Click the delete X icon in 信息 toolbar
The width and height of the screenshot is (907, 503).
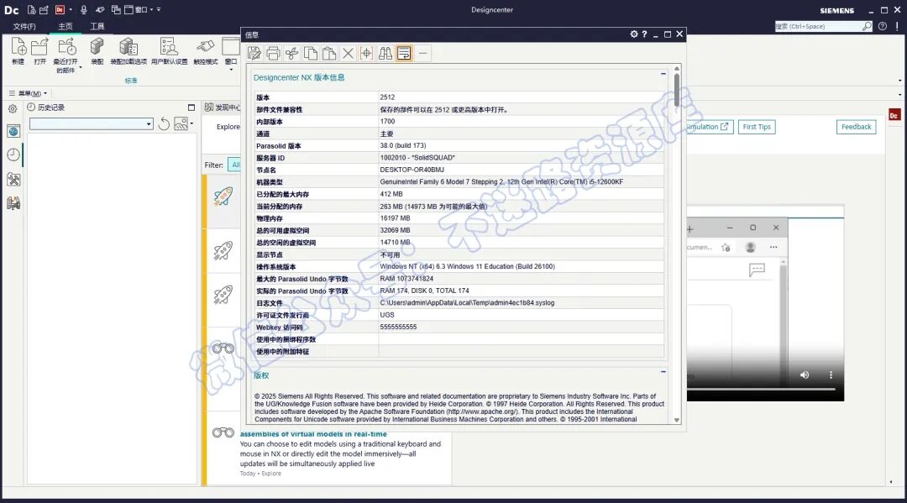(x=348, y=54)
